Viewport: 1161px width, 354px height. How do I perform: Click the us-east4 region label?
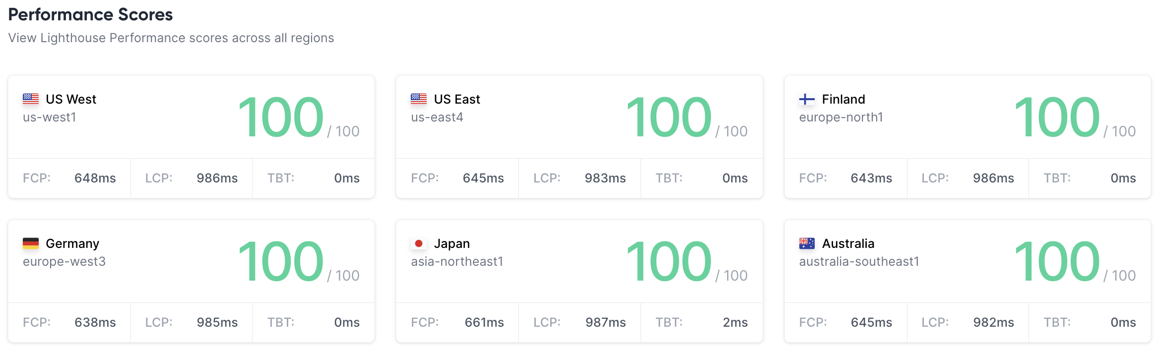(437, 118)
